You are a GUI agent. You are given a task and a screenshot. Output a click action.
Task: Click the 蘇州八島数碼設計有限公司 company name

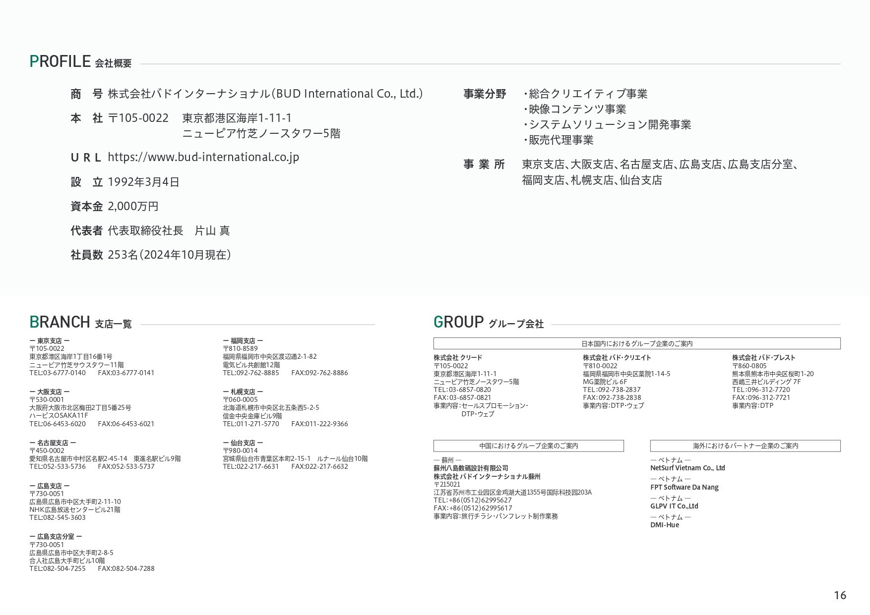click(x=471, y=468)
